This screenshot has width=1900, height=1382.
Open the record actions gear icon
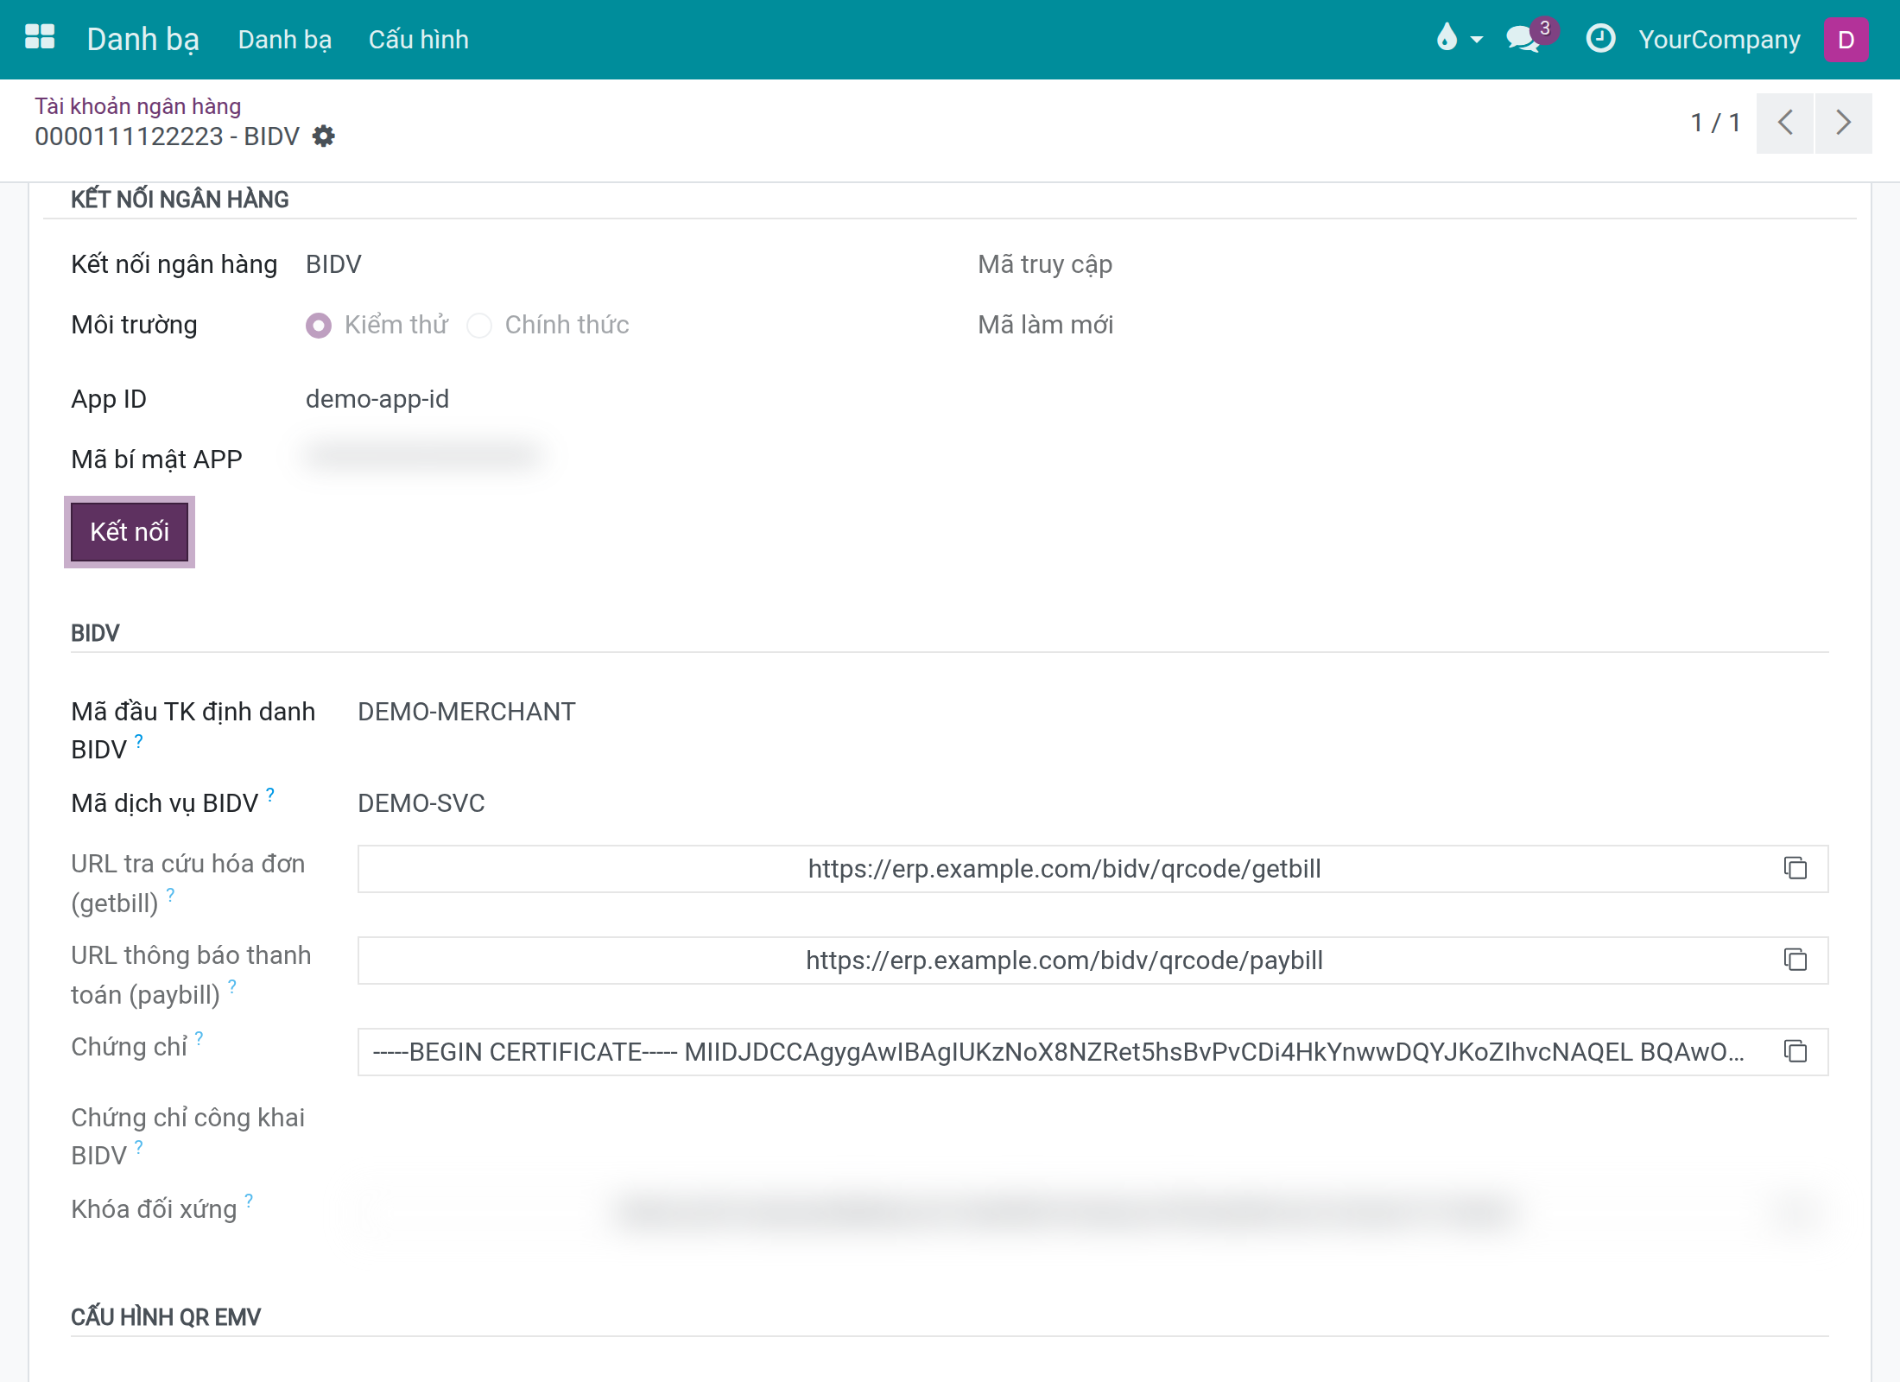point(323,136)
